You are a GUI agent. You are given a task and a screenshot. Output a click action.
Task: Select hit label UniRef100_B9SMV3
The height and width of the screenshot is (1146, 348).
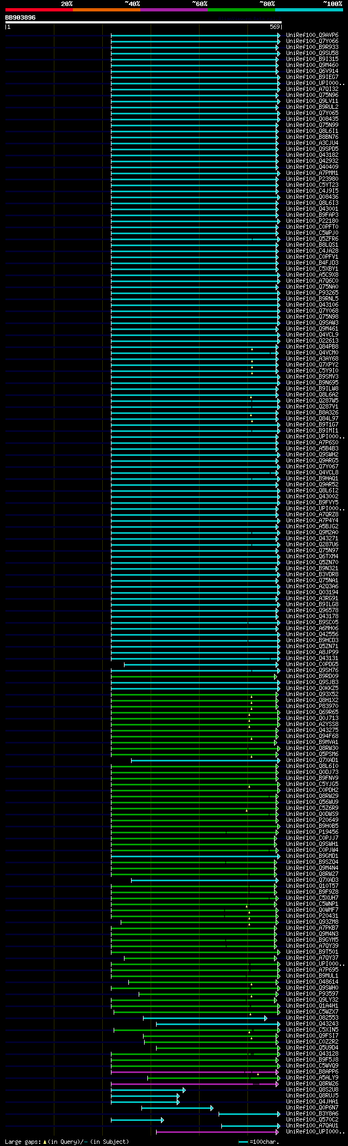(x=312, y=377)
